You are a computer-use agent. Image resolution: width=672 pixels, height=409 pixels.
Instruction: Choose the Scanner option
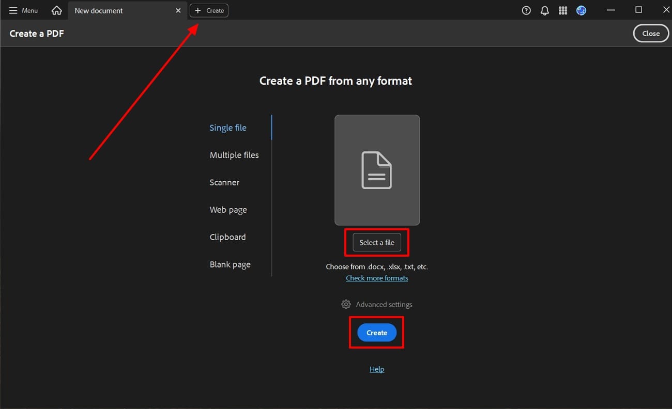coord(224,182)
